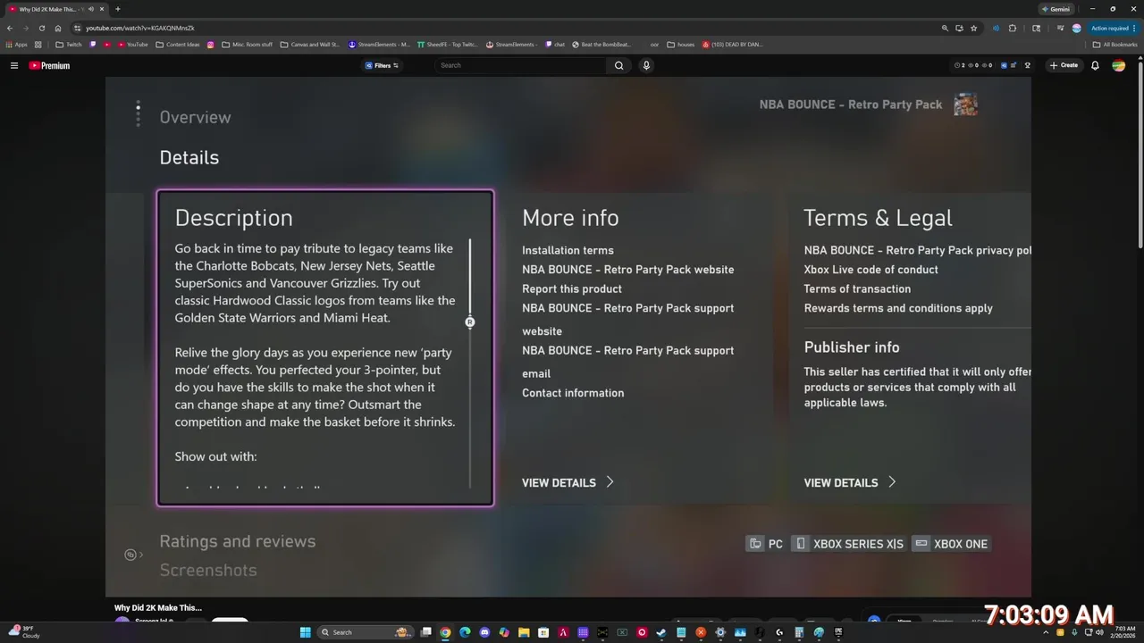Open Terms of transaction link
The width and height of the screenshot is (1144, 643).
(857, 288)
